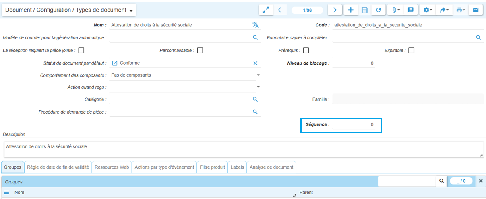Create a new record with plus icon
This screenshot has width=486, height=199.
(351, 10)
